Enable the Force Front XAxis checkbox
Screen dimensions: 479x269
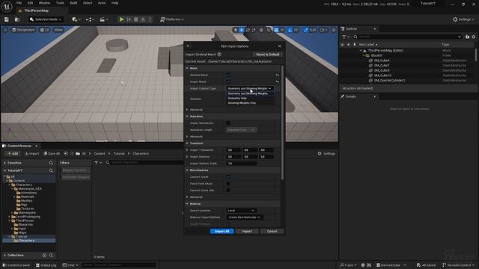228,184
